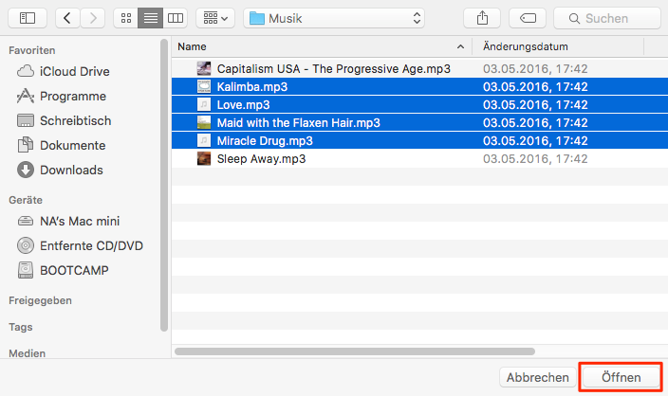Click the date of Sleep Away.mp3
The height and width of the screenshot is (396, 668).
pyautogui.click(x=535, y=159)
